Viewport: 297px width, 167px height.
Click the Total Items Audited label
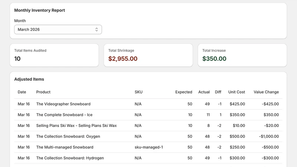coord(30,50)
